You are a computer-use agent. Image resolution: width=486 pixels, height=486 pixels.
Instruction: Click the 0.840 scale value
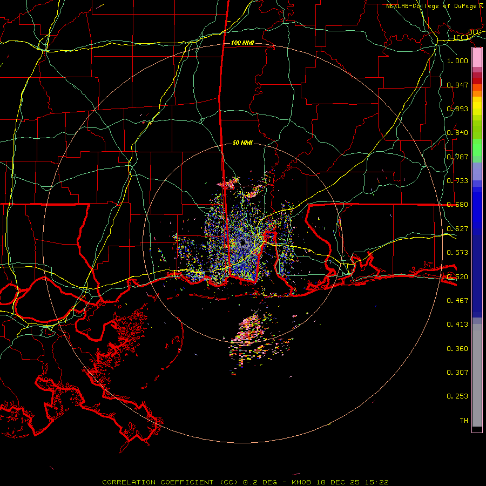457,133
